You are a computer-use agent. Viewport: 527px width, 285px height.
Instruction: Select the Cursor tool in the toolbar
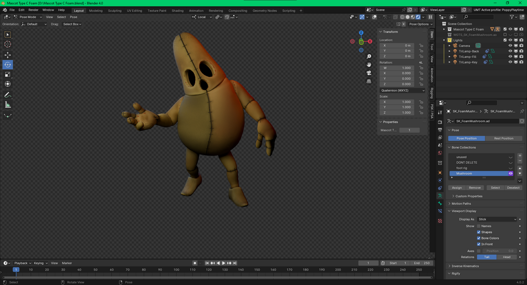coord(7,45)
